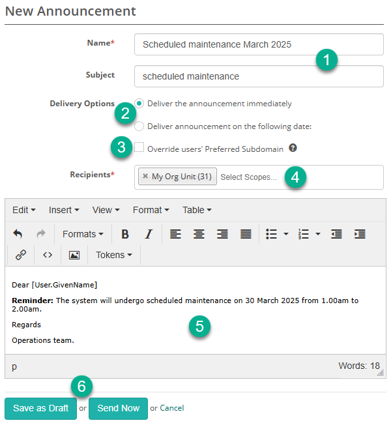Click the Cancel link

point(172,408)
